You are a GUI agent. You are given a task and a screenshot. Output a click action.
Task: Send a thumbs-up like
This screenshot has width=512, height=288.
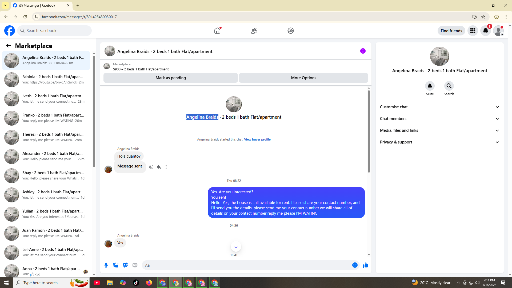click(366, 265)
